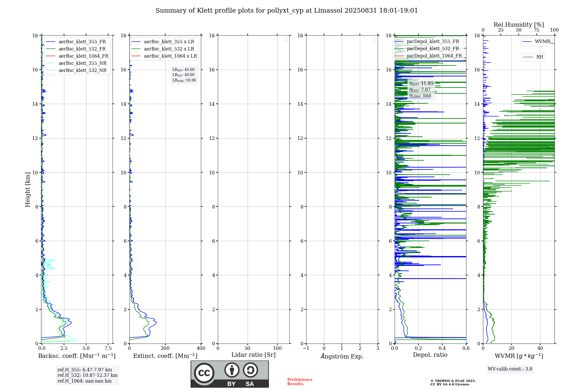Click the Rel.Humidity [%] top axis label
Image resolution: width=574 pixels, height=390 pixels.
click(519, 25)
